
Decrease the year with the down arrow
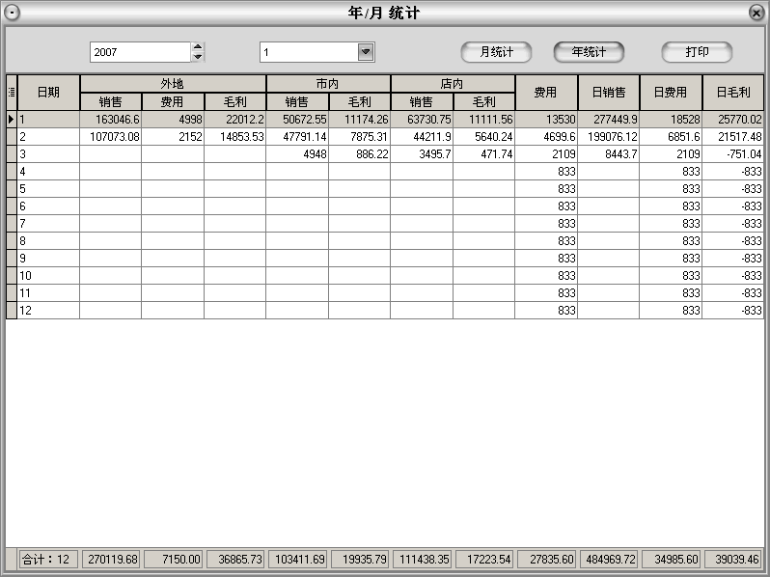point(198,57)
